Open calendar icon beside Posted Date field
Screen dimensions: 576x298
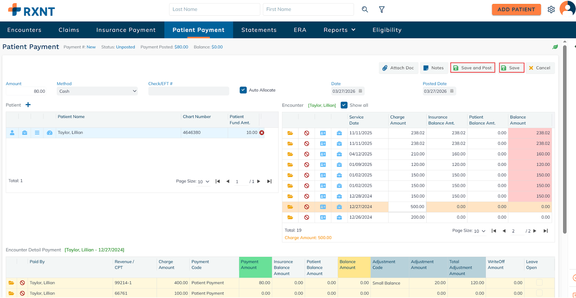tap(452, 91)
